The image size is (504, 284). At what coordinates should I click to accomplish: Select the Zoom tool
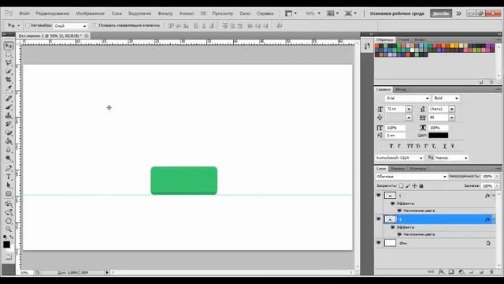click(x=9, y=230)
